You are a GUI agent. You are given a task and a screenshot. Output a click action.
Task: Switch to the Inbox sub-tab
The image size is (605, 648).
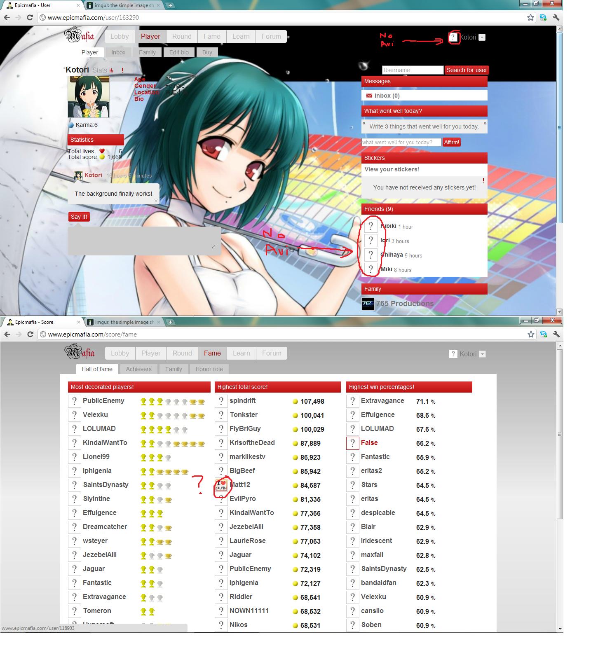coord(118,52)
